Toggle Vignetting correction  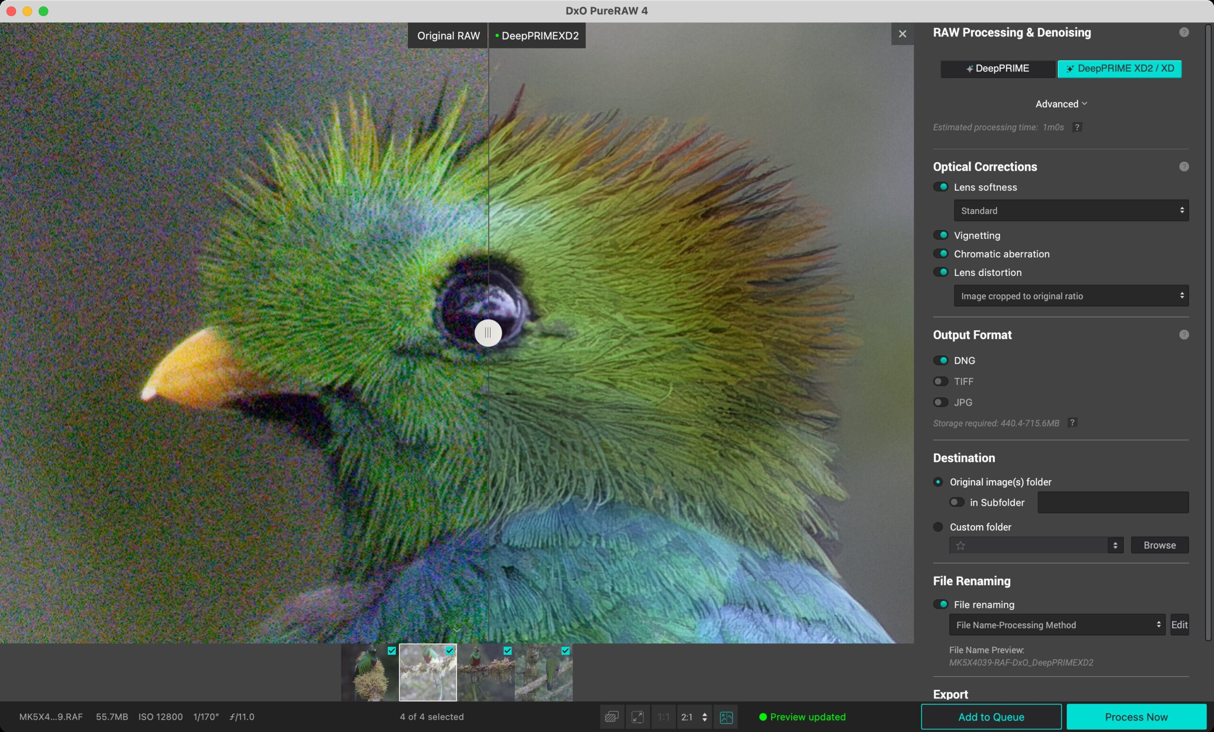(x=940, y=235)
